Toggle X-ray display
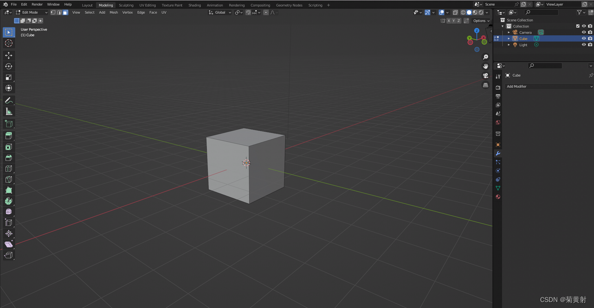 tap(455, 13)
